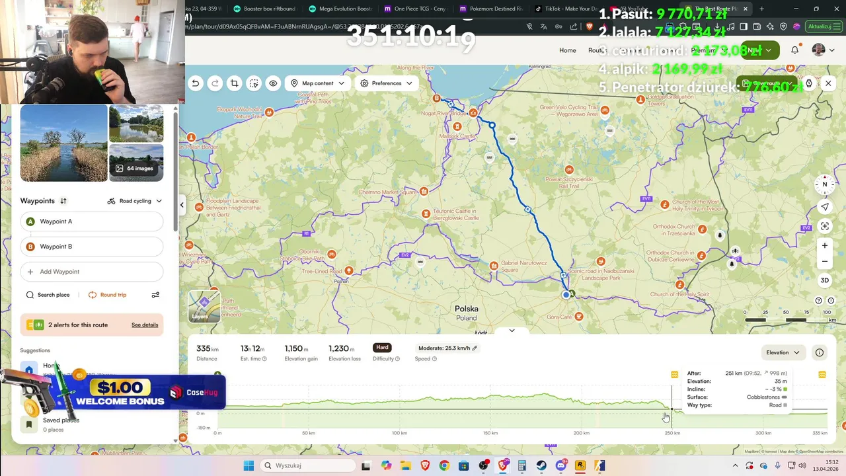Close the route planner with X
The width and height of the screenshot is (846, 476).
pos(828,83)
